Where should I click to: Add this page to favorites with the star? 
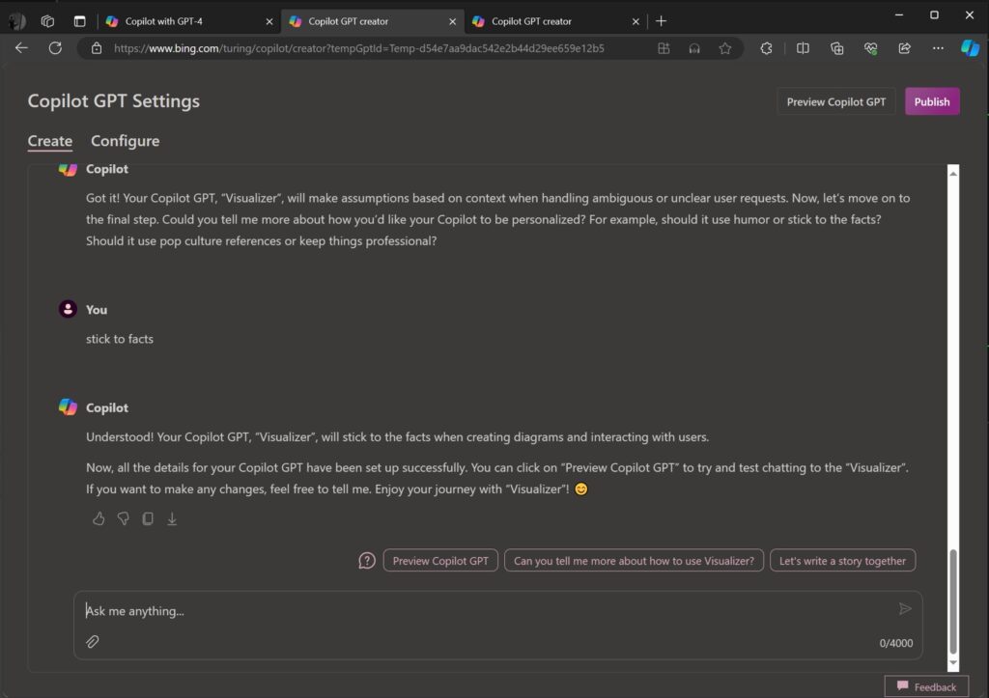tap(725, 47)
